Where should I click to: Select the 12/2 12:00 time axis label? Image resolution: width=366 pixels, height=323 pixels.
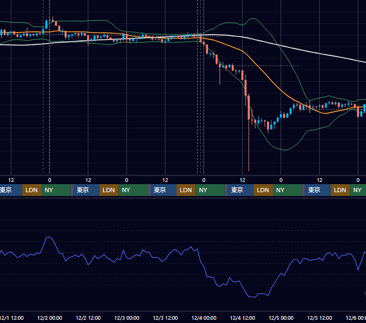(x=88, y=318)
